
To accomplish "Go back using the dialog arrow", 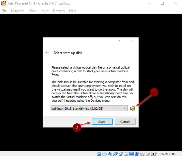I will point(47,52).
